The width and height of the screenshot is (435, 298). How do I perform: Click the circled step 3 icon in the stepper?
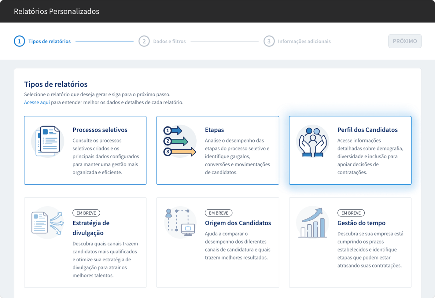click(x=269, y=41)
